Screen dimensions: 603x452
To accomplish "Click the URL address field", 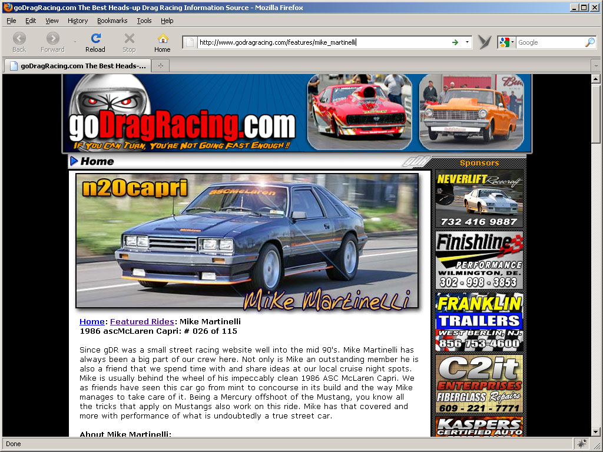I will (323, 42).
